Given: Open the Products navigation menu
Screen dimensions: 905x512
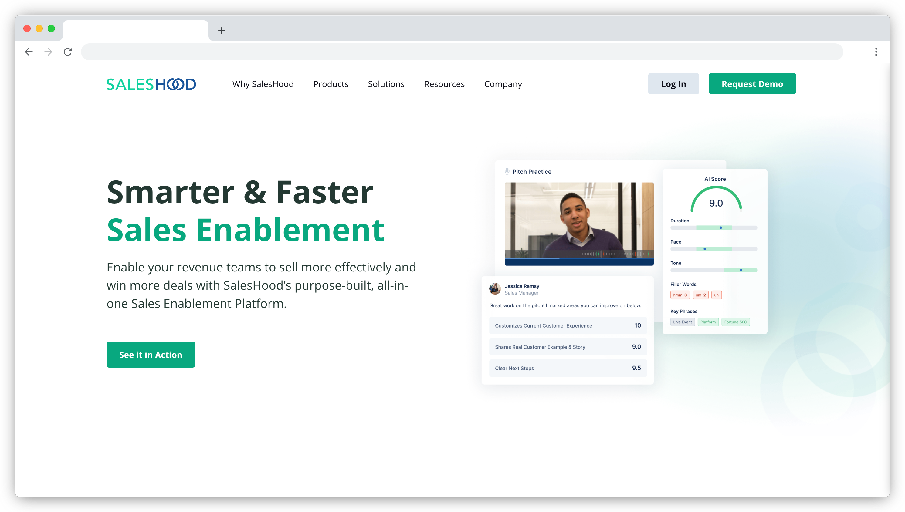Looking at the screenshot, I should click(330, 84).
